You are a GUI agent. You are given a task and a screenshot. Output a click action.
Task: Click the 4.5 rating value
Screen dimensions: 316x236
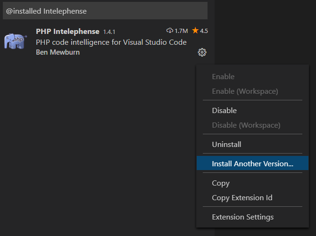(204, 31)
